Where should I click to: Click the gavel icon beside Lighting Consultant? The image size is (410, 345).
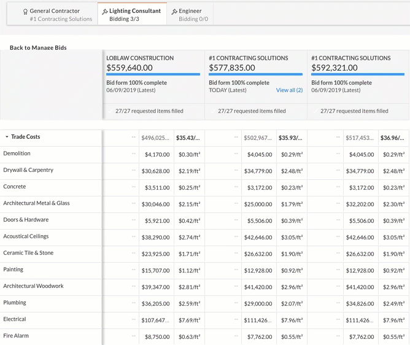104,12
